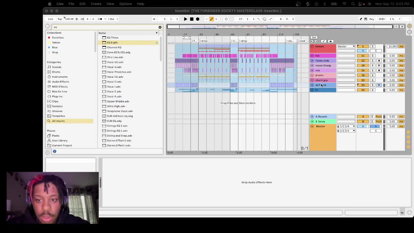Collapse the Master track
This screenshot has width=414, height=233.
point(312,126)
